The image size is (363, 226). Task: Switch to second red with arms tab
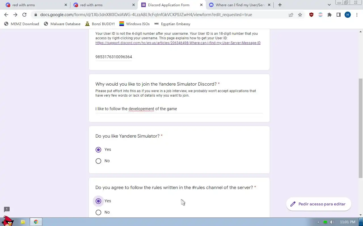[104, 5]
